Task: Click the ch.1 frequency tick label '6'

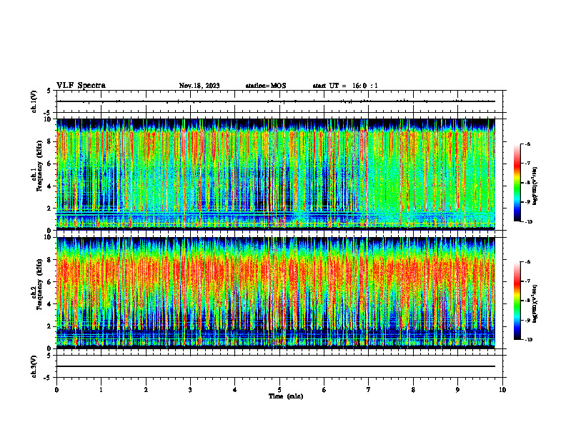Action: coord(51,164)
